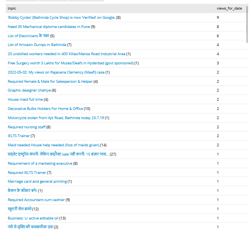
Task: Select views value 8 for Mechanical diploma row
Action: [218, 27]
